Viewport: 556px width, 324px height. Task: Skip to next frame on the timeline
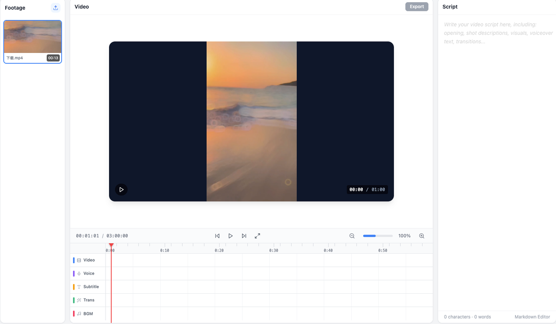coord(244,236)
